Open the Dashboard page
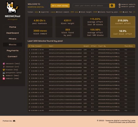The width and height of the screenshot is (138, 127). pyautogui.click(x=13, y=33)
